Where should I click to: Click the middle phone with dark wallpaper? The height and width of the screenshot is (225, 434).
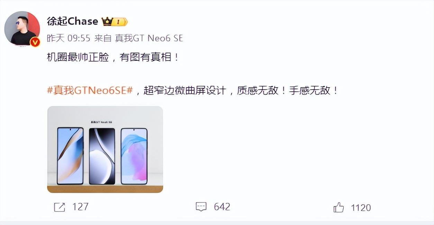tap(102, 156)
